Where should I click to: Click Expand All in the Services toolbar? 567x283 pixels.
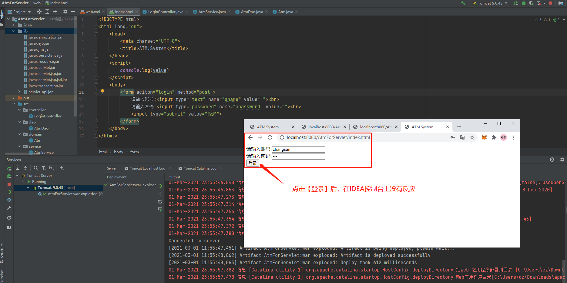[x=18, y=168]
